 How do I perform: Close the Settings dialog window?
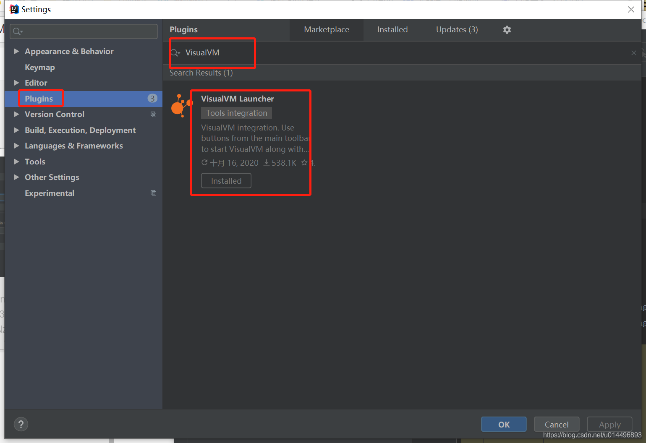[x=631, y=9]
